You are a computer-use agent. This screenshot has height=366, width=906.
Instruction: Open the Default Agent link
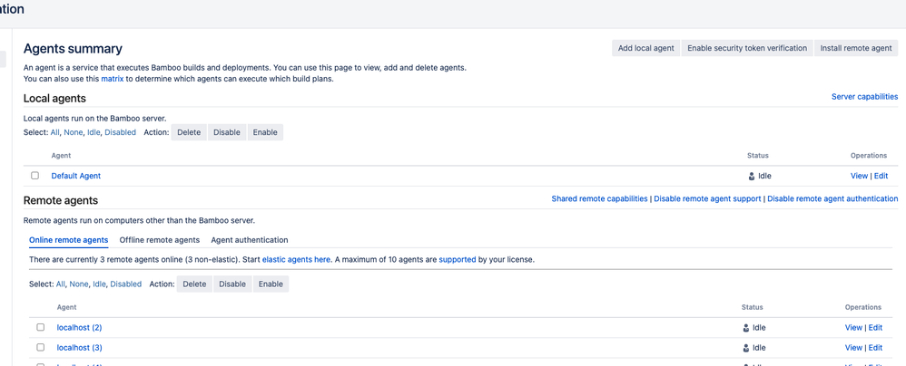click(x=75, y=176)
